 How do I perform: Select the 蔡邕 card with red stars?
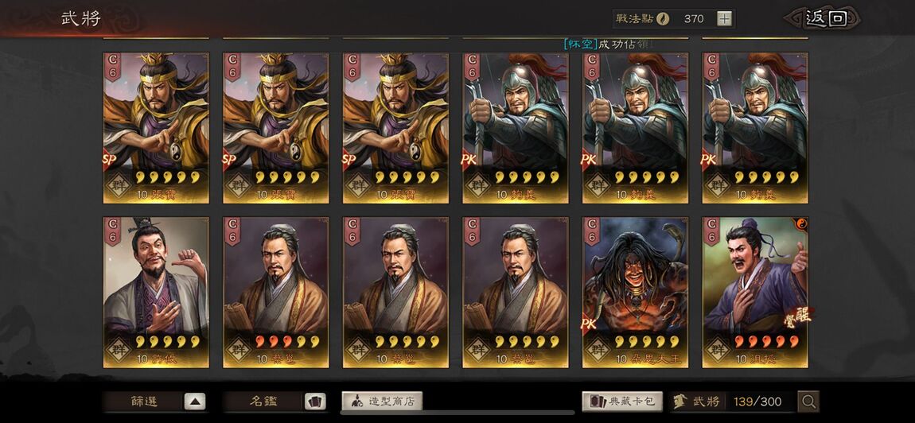tap(276, 293)
